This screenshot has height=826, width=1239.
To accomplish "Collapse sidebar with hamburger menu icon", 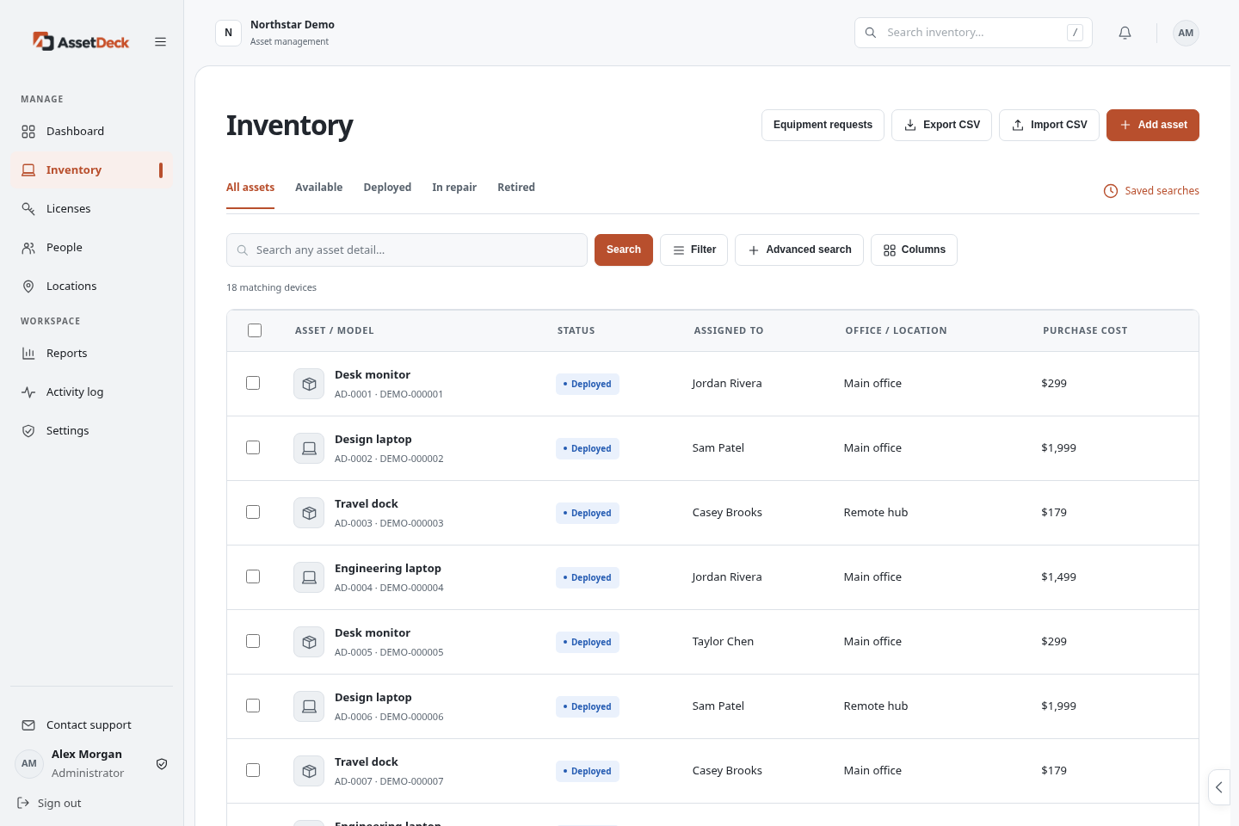I will coord(160,41).
